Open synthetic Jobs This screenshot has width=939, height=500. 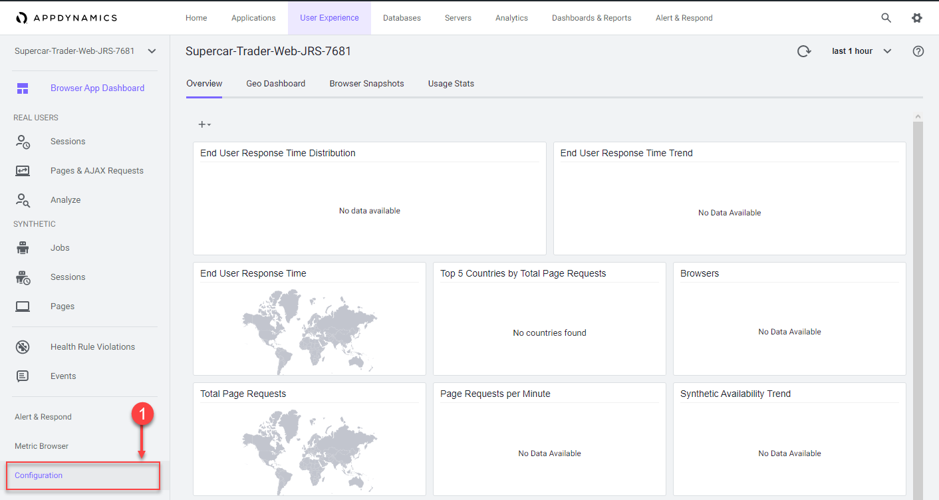tap(60, 248)
